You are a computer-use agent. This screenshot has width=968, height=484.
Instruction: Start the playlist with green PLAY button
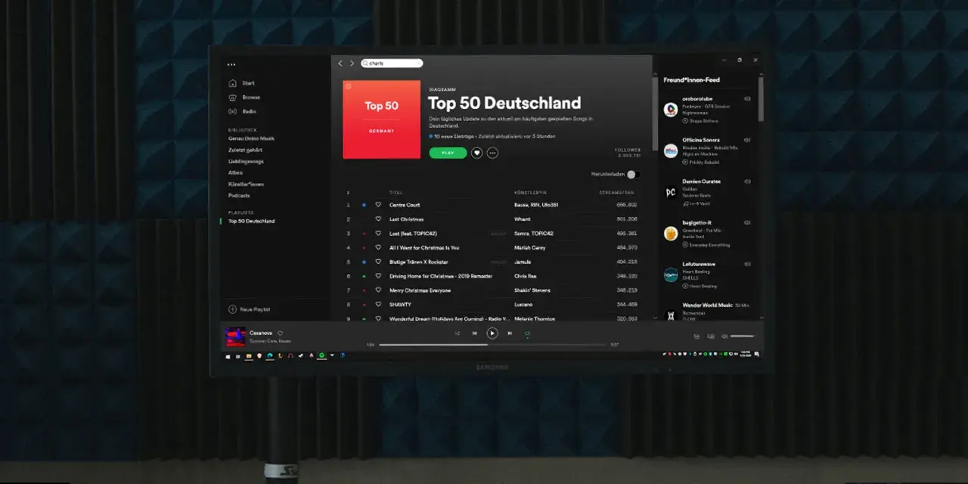pos(448,153)
